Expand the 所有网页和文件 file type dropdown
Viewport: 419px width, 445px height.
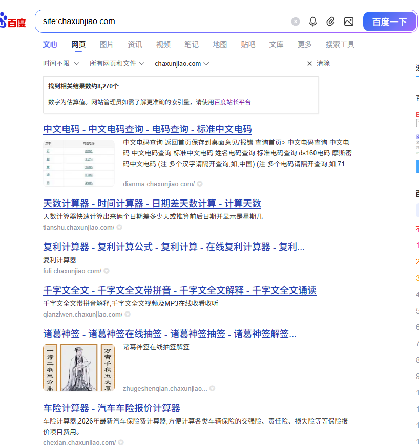[x=117, y=63]
